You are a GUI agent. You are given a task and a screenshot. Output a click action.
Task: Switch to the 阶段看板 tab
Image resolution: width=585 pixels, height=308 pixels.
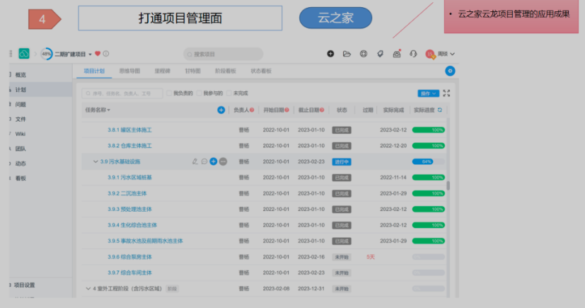226,71
